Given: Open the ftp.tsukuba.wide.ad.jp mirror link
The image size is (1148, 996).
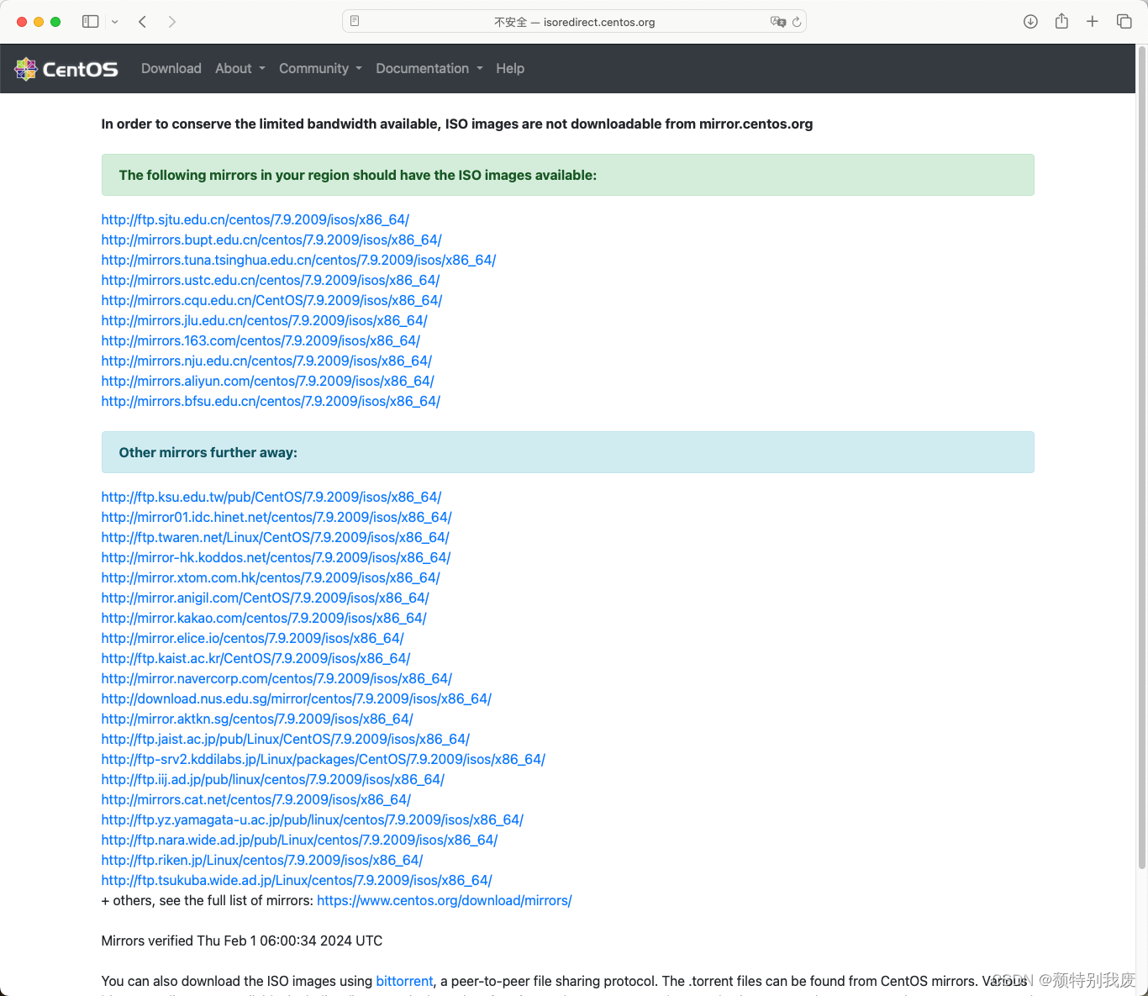Looking at the screenshot, I should coord(297,880).
